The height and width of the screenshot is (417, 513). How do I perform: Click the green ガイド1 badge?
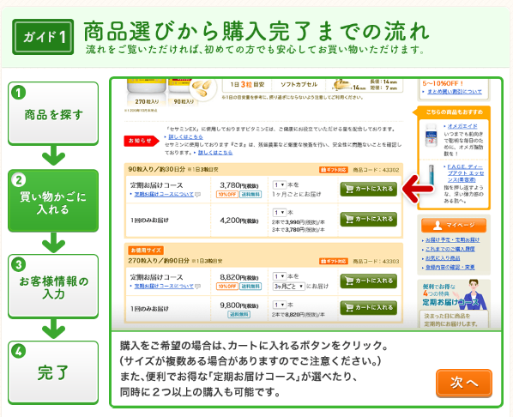pos(43,37)
